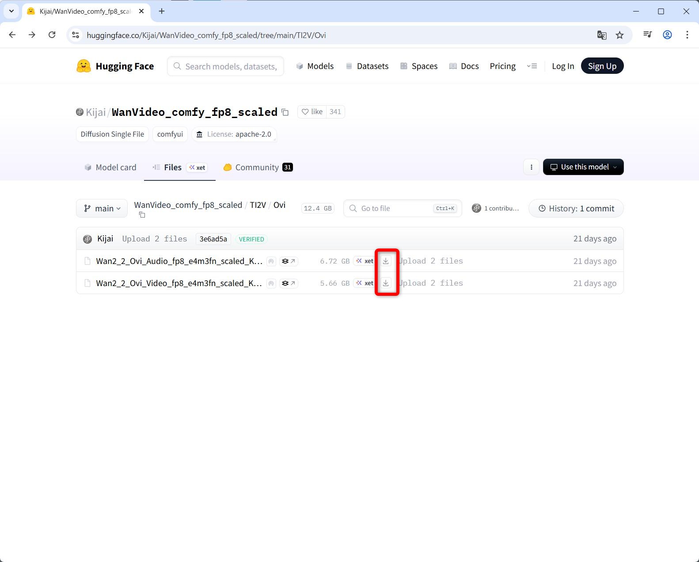Expand the main branch dropdown
Image resolution: width=699 pixels, height=562 pixels.
click(102, 209)
